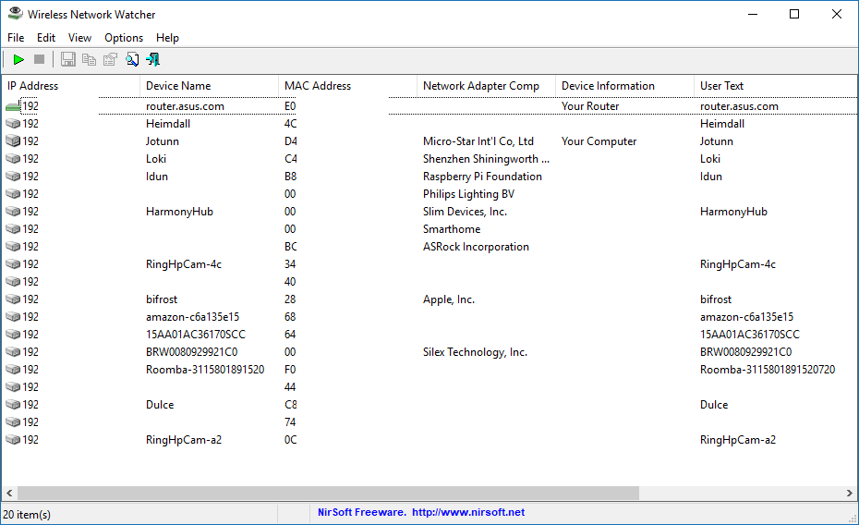Open the NirSoft website link
Viewport: 859px width, 525px height.
tap(468, 512)
